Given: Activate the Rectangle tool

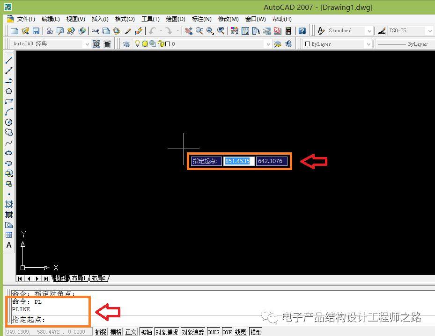Looking at the screenshot, I should [x=9, y=101].
